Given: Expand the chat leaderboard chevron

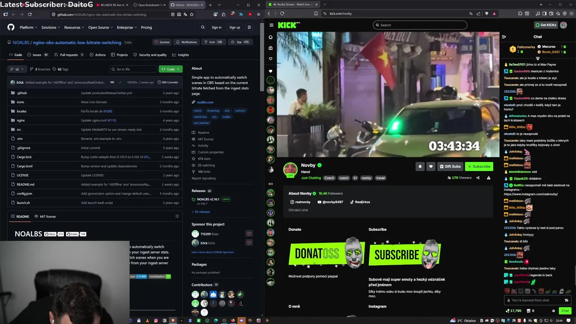Looking at the screenshot, I should coord(538,58).
